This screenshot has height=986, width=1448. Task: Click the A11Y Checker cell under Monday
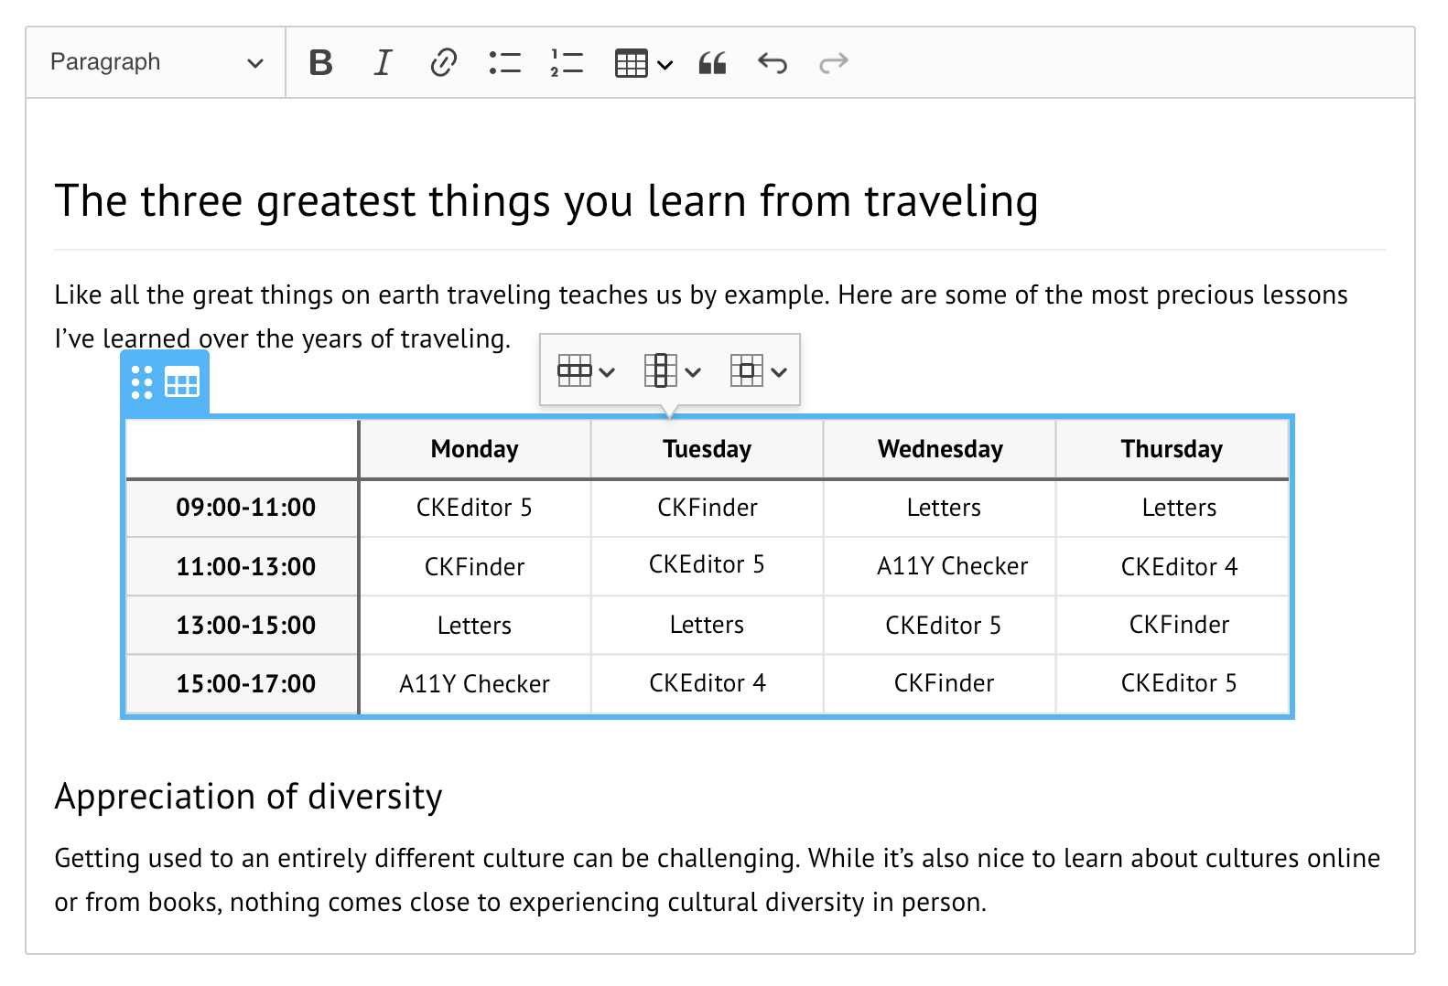475,683
